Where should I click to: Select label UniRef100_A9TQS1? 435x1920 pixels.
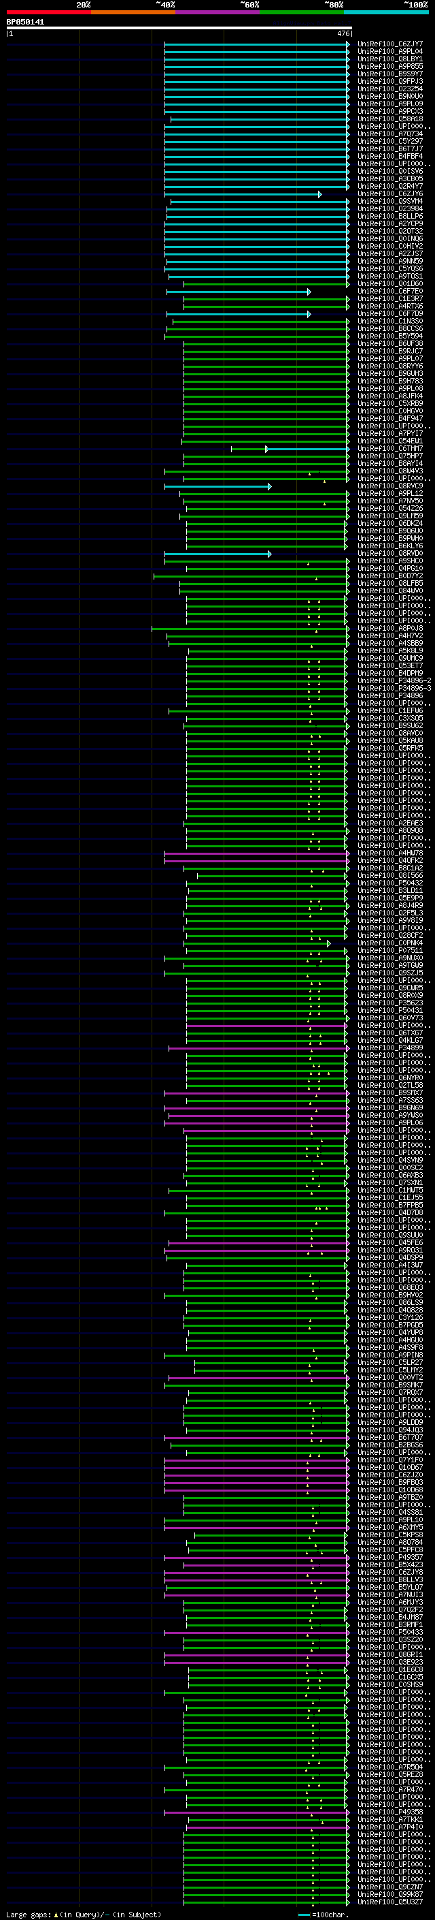pyautogui.click(x=389, y=277)
